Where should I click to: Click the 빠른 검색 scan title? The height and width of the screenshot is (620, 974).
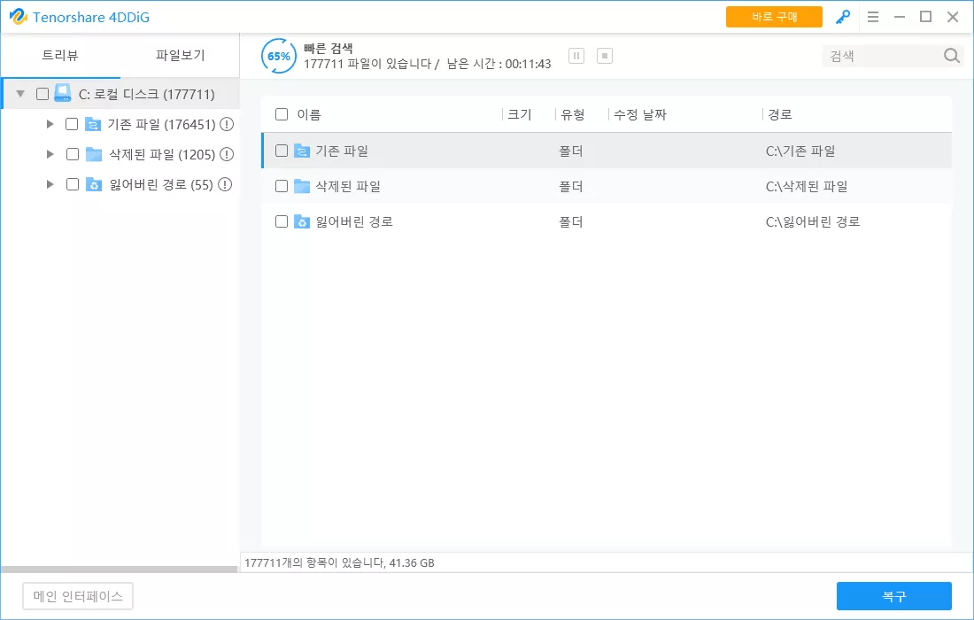328,48
